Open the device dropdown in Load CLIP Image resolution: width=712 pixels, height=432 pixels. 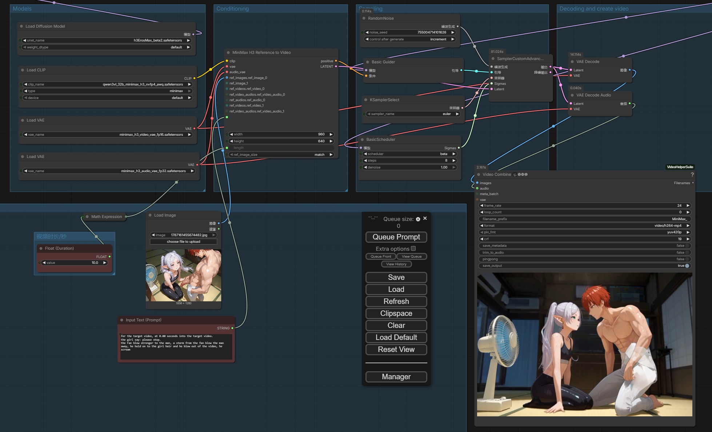coord(107,98)
